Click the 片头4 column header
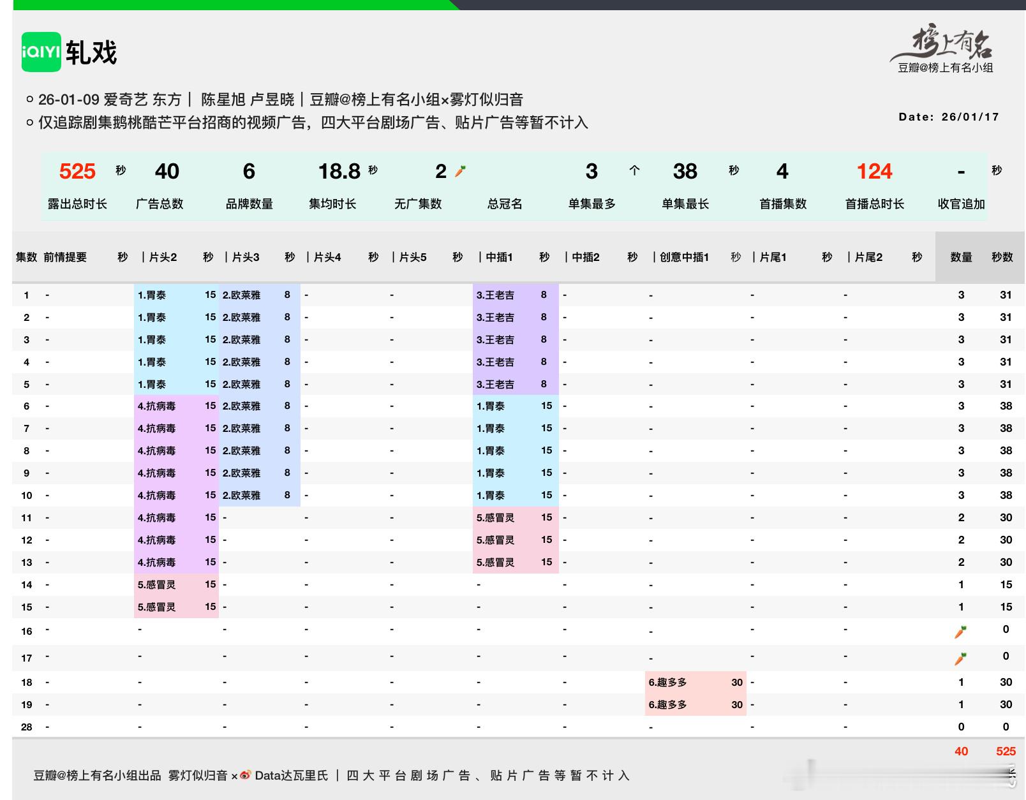 327,257
